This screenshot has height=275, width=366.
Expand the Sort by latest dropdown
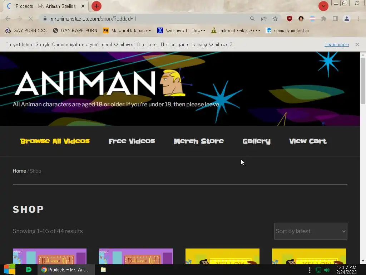pos(311,231)
